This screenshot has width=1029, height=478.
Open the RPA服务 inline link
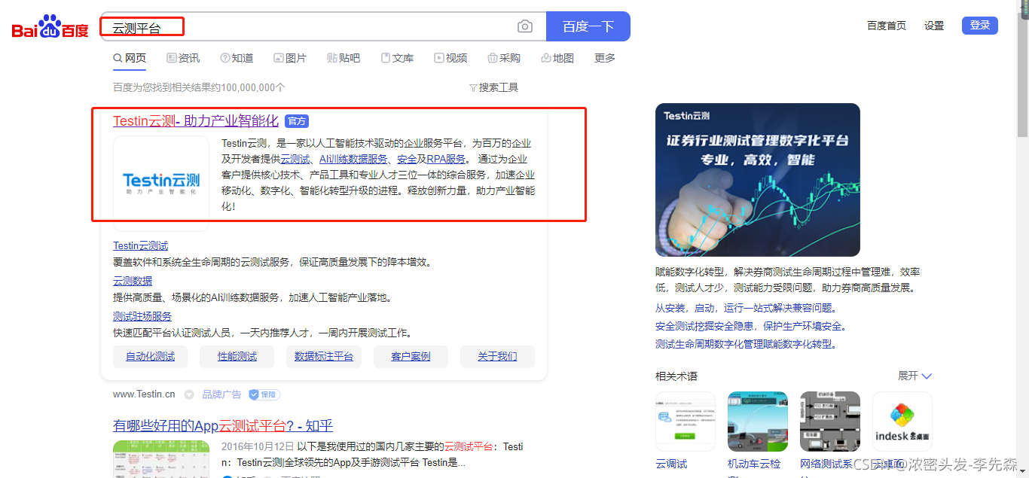tap(447, 159)
